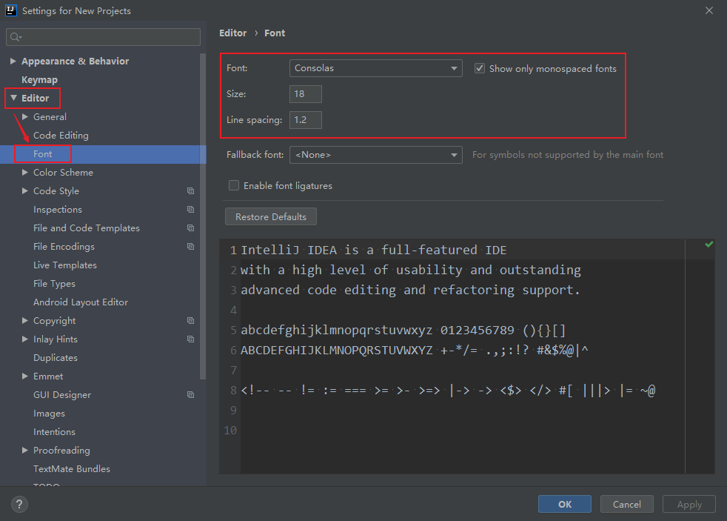This screenshot has height=521, width=727.
Task: Click inside the settings search field
Action: (x=103, y=36)
